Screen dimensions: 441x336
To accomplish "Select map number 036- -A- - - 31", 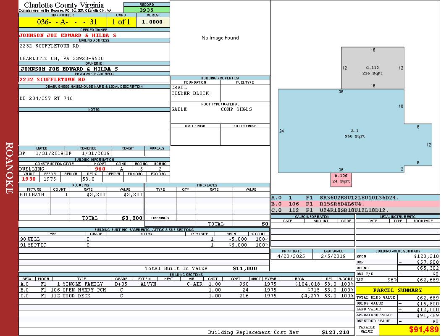I will coord(67,22).
